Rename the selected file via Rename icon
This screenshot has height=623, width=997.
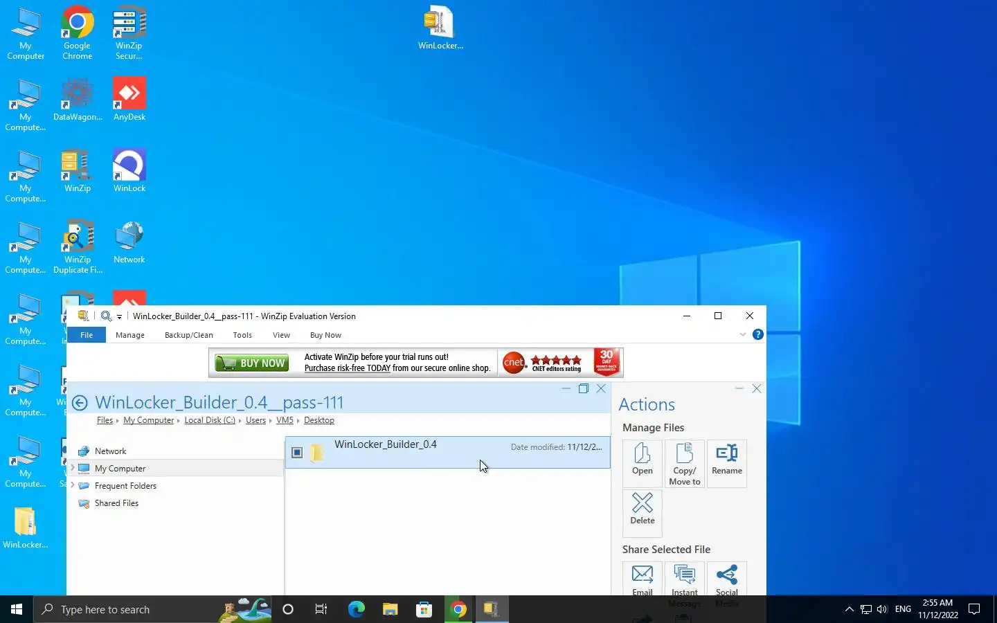coord(727,463)
